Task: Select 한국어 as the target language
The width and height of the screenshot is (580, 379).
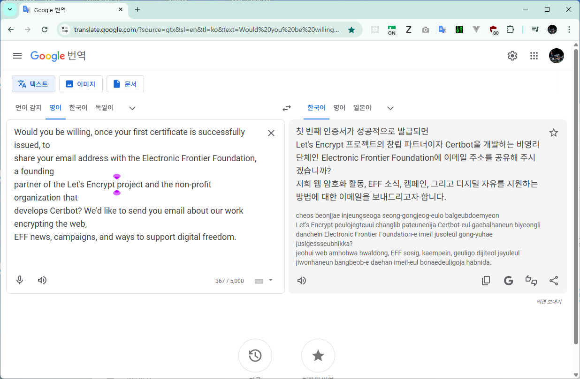Action: [x=316, y=108]
